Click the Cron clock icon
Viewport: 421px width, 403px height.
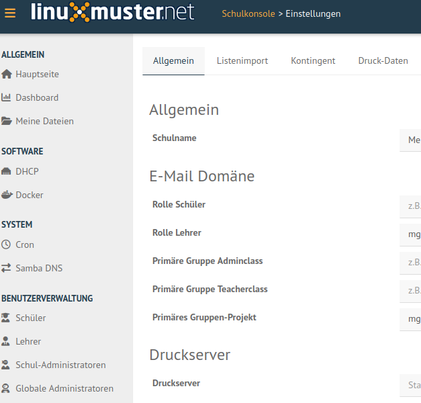click(7, 244)
